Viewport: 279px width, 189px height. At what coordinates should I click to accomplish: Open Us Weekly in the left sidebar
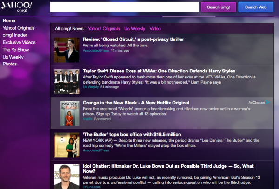pyautogui.click(x=13, y=57)
